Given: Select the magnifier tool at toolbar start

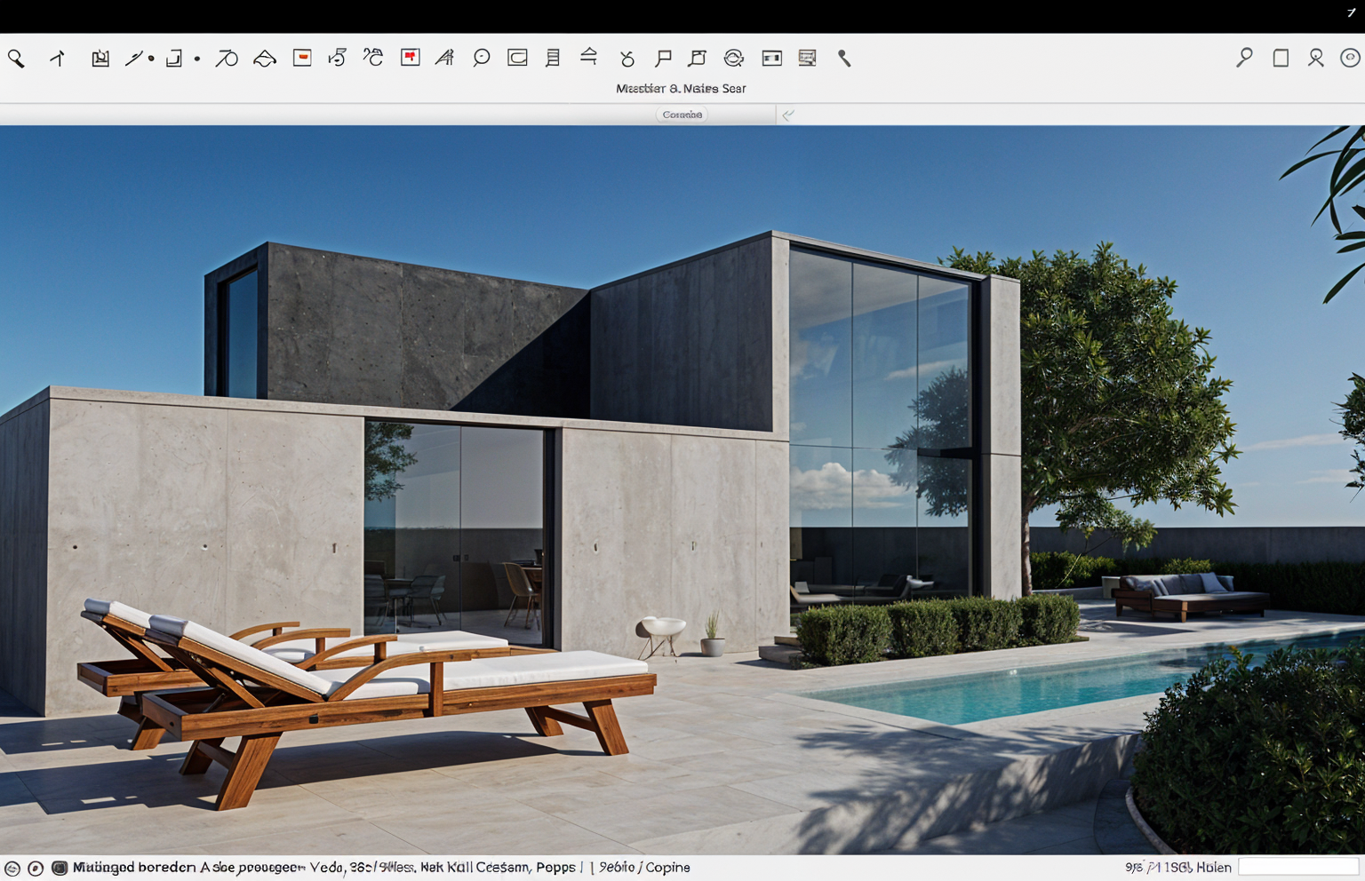Looking at the screenshot, I should [16, 59].
